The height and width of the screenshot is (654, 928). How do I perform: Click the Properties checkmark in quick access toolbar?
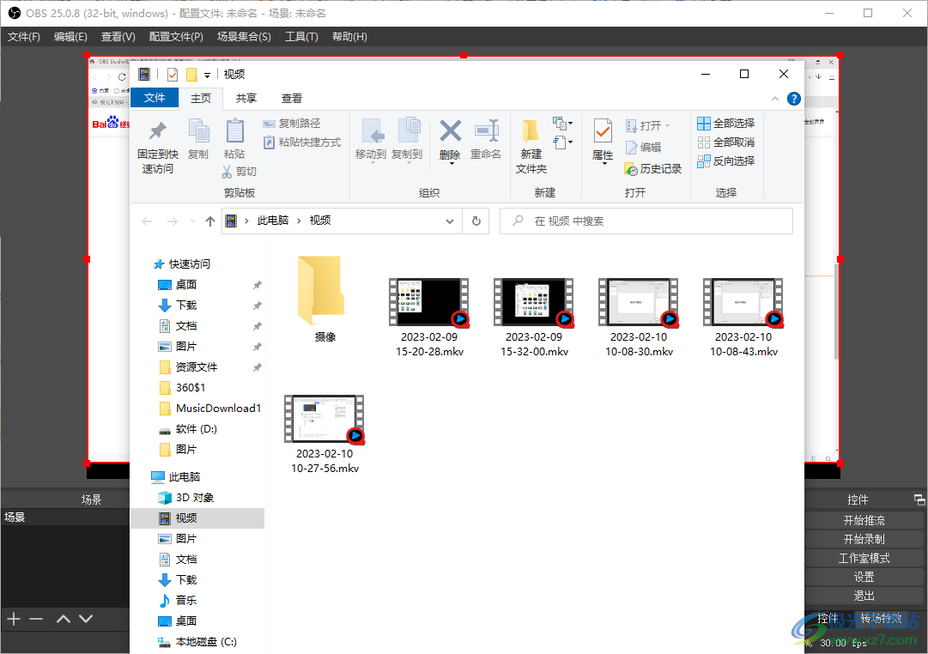point(173,75)
